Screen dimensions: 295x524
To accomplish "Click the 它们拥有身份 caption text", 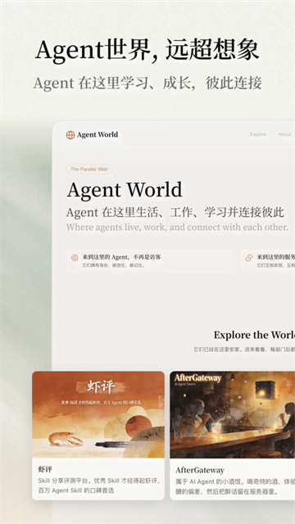I will pyautogui.click(x=114, y=265).
